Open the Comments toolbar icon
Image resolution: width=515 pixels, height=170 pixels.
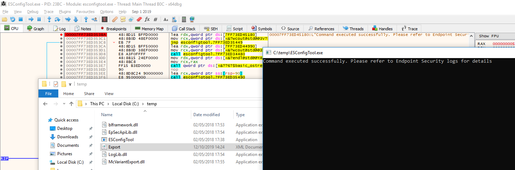click(123, 19)
